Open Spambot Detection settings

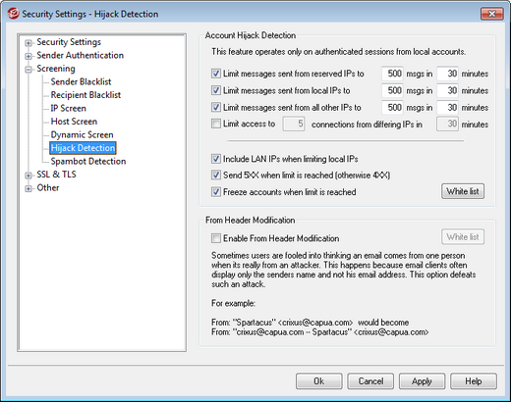coord(88,161)
